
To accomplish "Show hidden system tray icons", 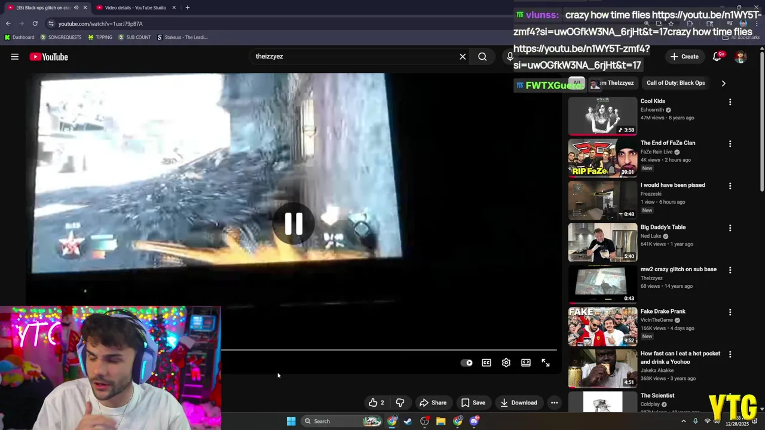I will click(x=684, y=421).
